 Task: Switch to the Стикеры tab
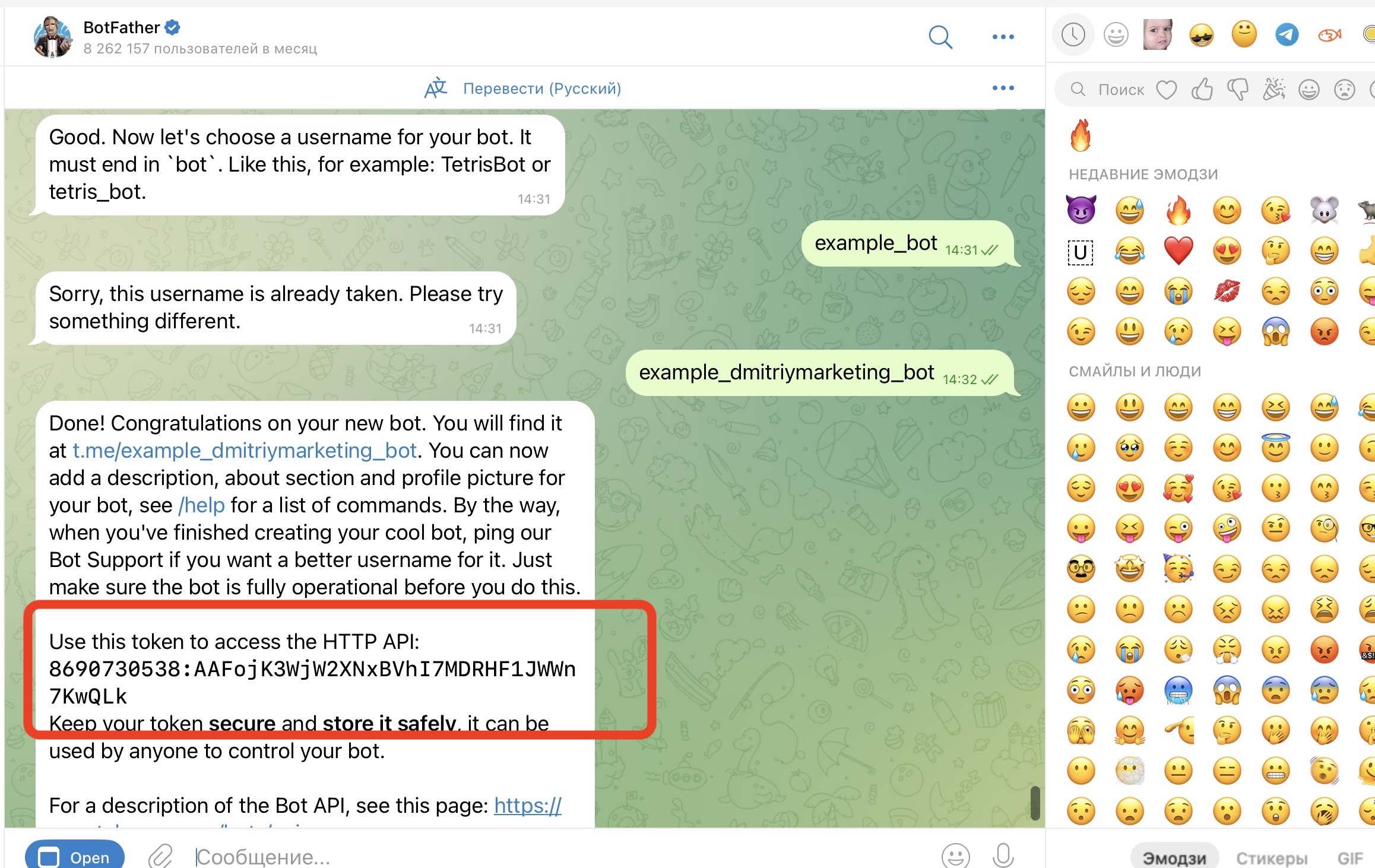pyautogui.click(x=1272, y=858)
